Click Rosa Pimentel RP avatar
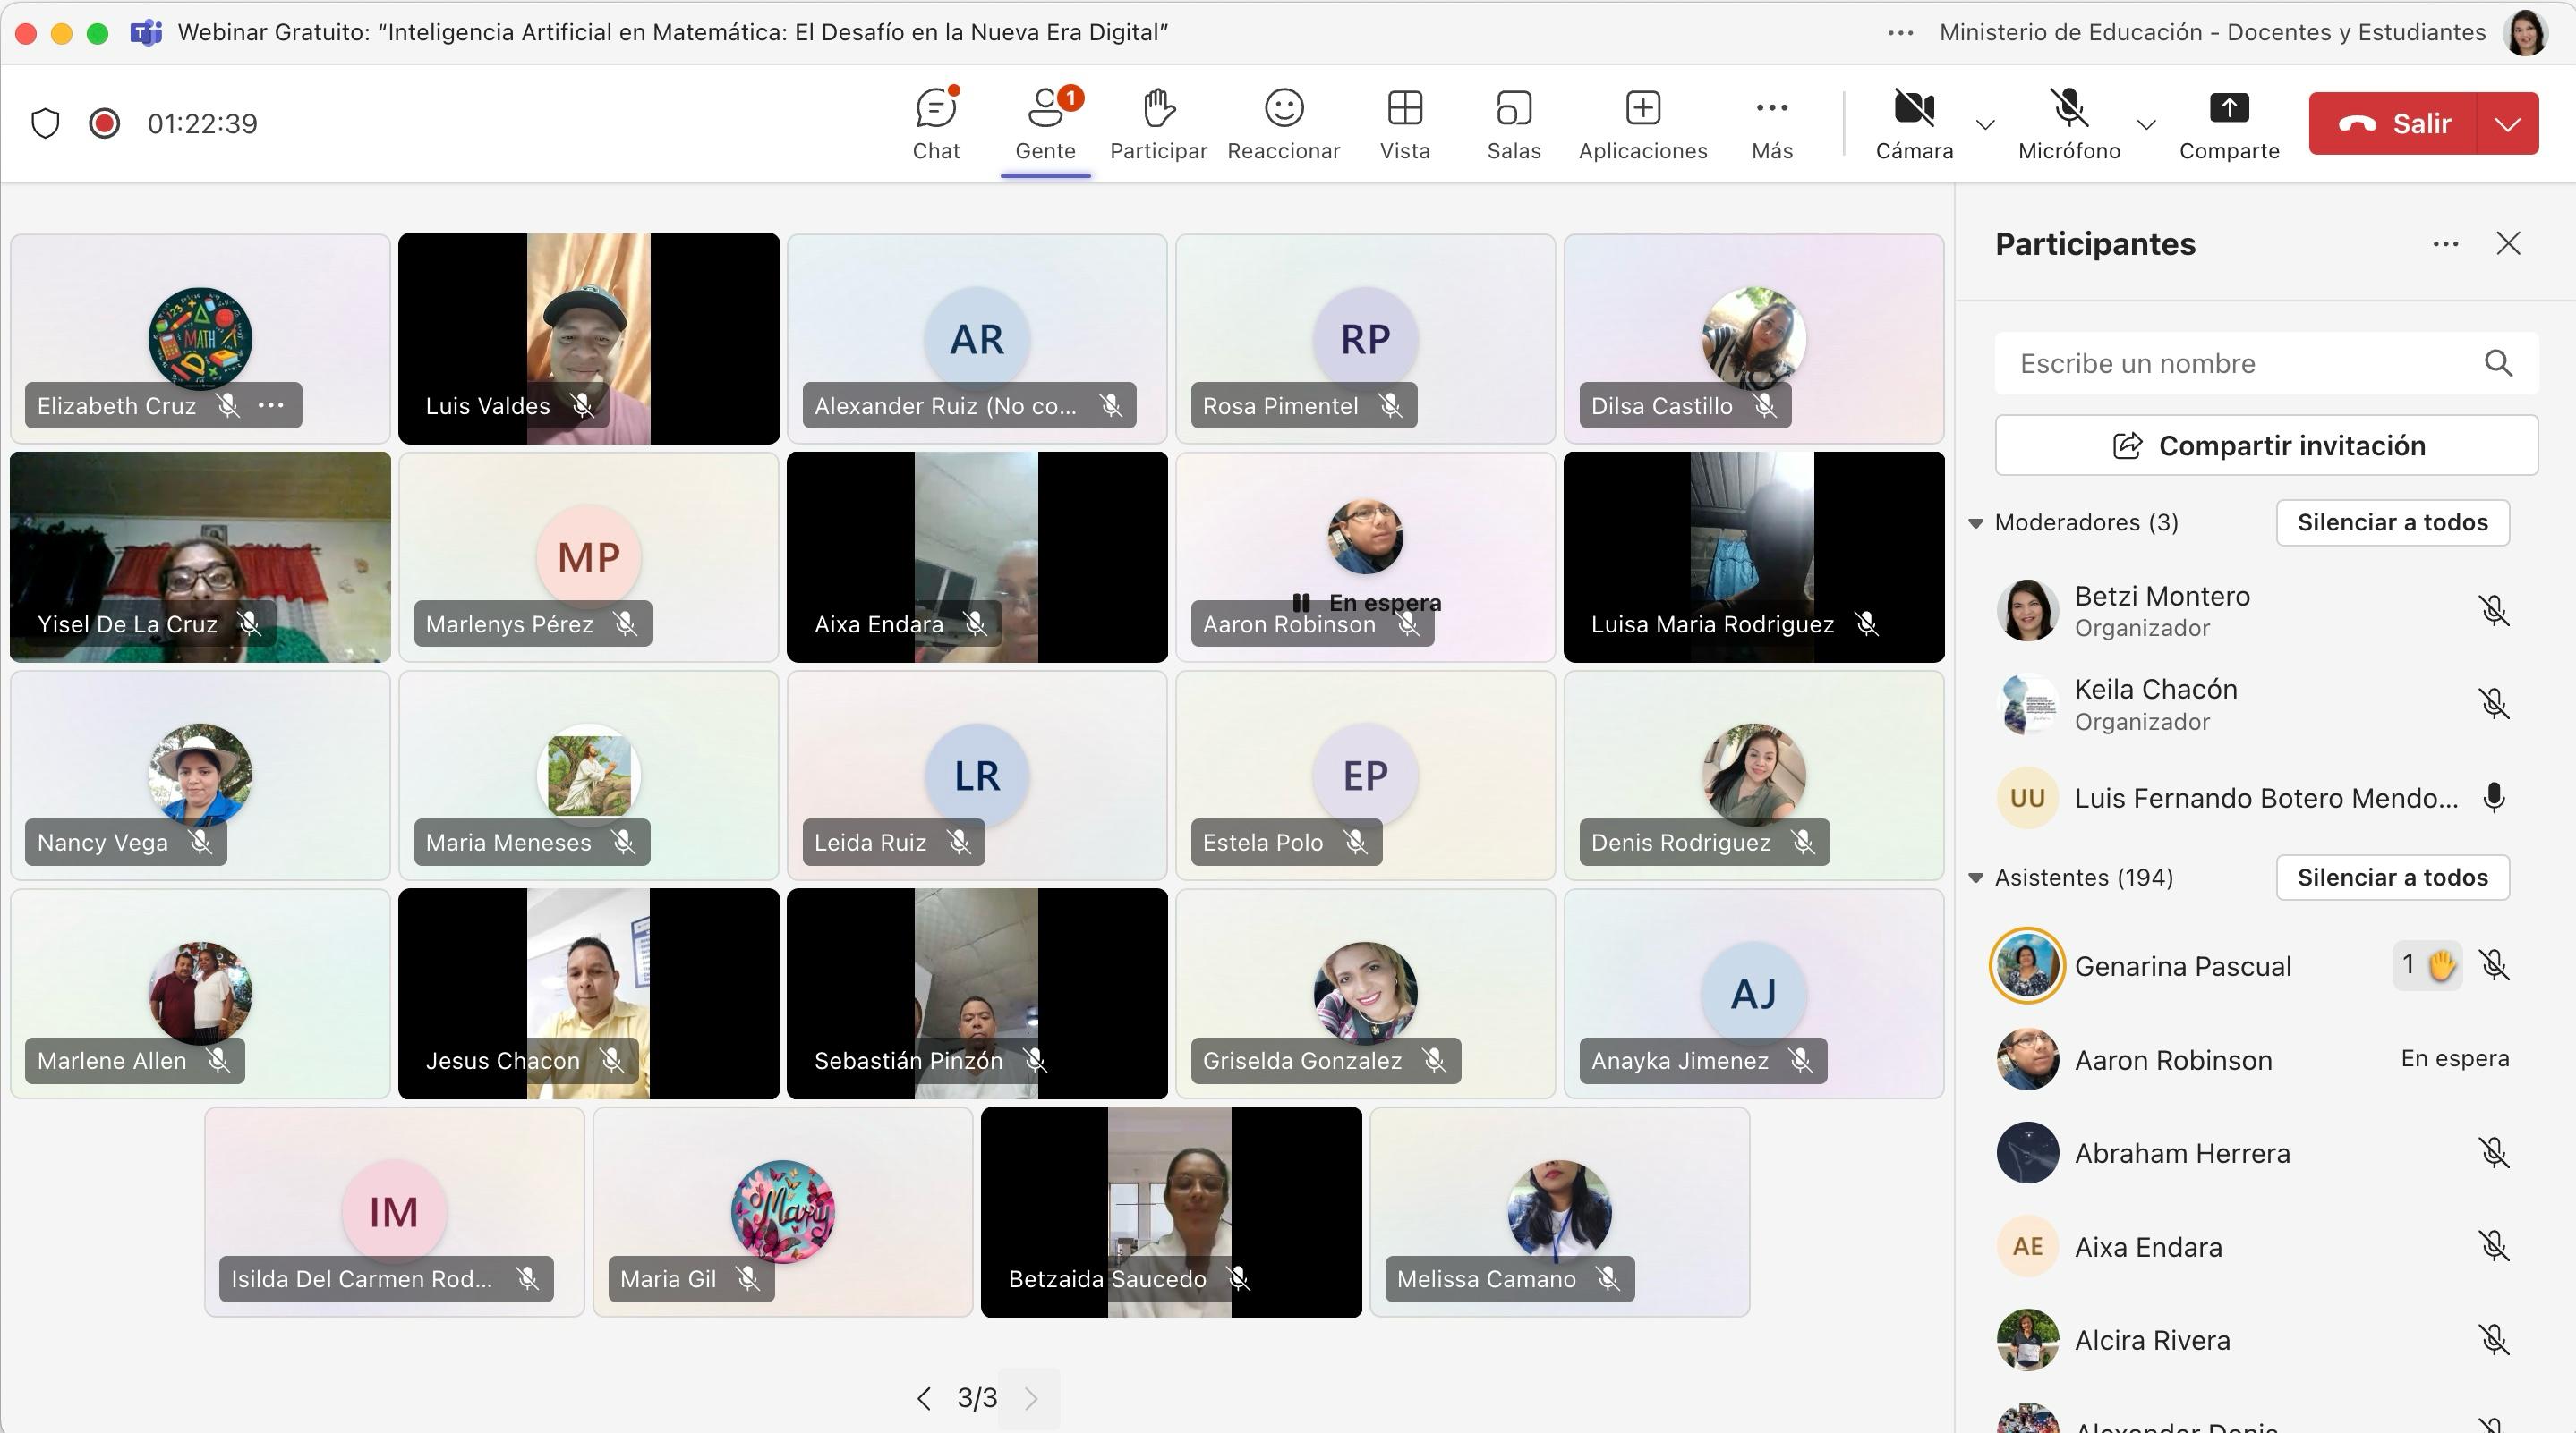The width and height of the screenshot is (2576, 1433). click(1365, 339)
